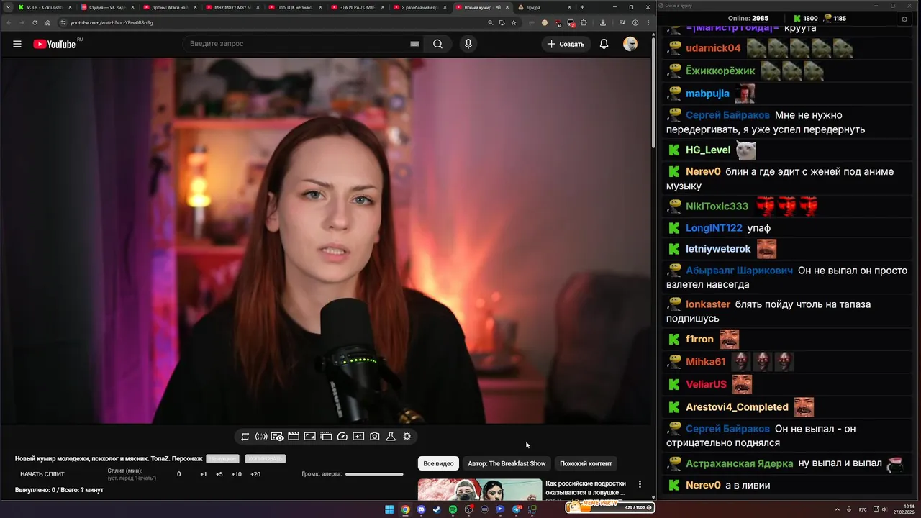Screen dimensions: 921x518
Task: Click the expand-in-window icon below the player
Action: 310,437
